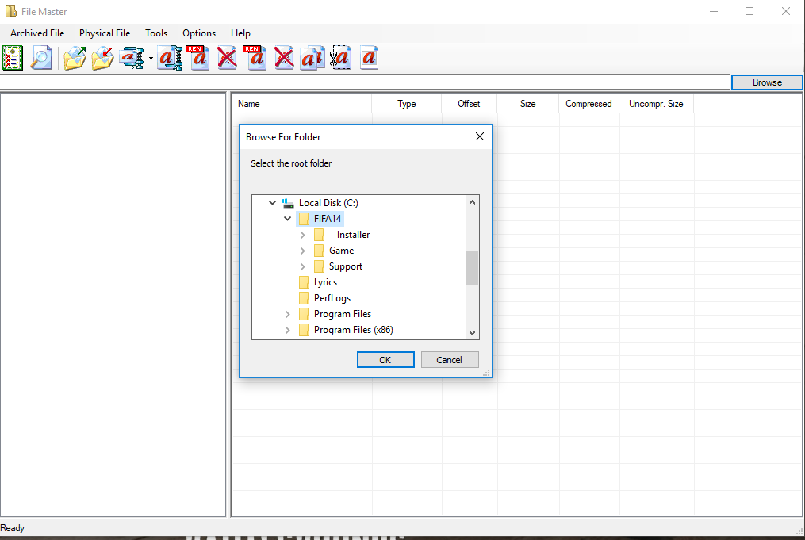Click the export file icon with green arrow

coord(74,57)
